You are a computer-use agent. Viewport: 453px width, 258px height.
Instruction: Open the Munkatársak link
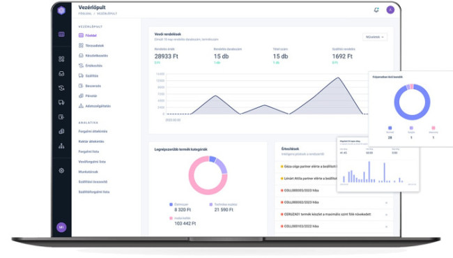[x=88, y=172]
